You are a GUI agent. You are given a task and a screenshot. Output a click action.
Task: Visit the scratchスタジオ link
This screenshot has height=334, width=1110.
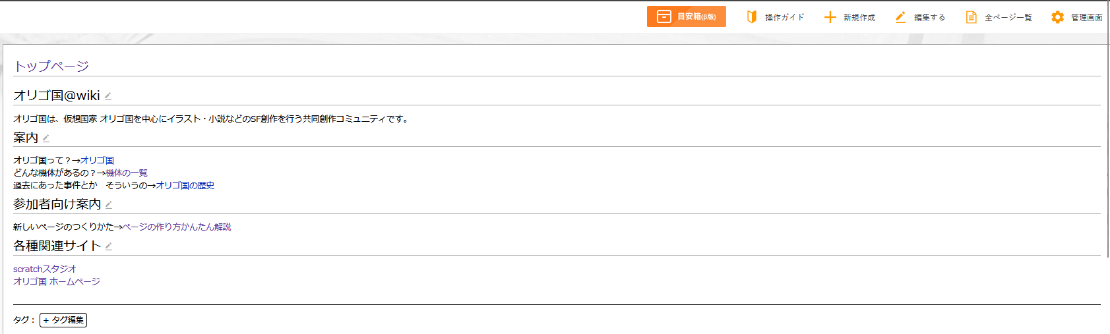click(x=45, y=269)
